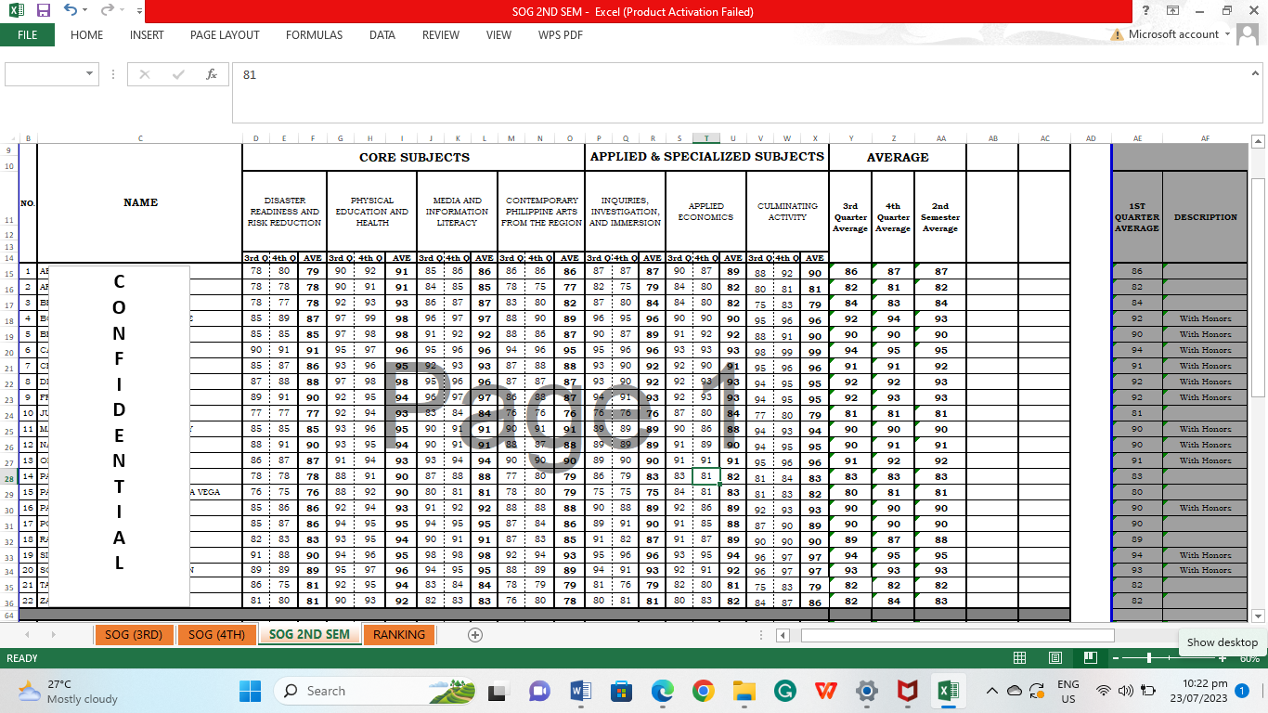
Task: Open Windows Start menu
Action: [251, 691]
